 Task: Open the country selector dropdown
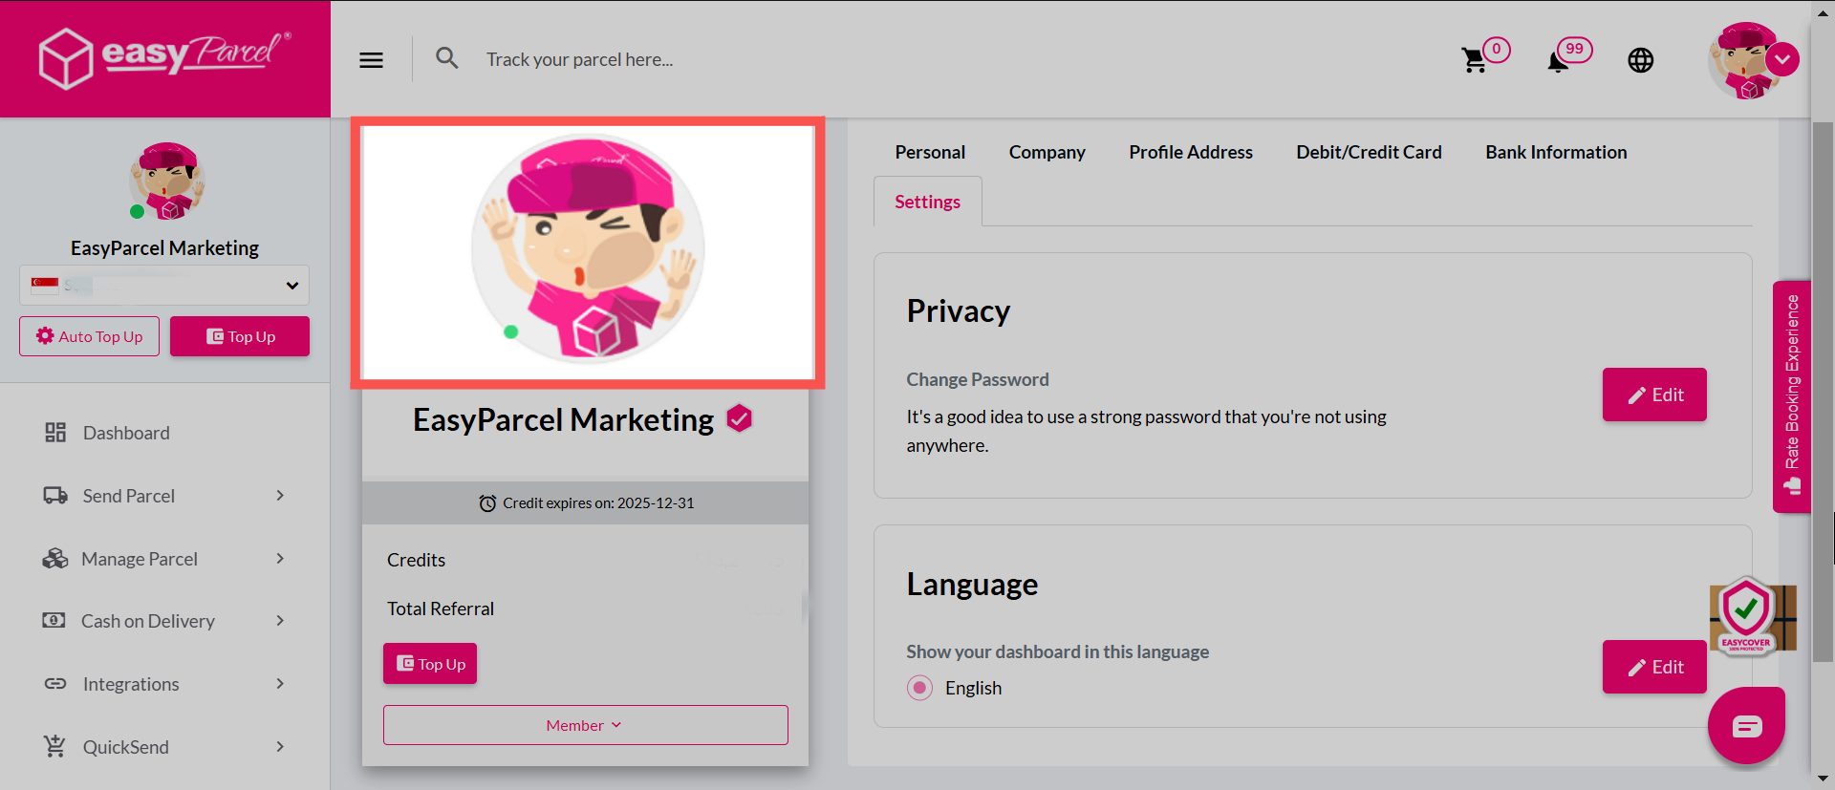[164, 285]
